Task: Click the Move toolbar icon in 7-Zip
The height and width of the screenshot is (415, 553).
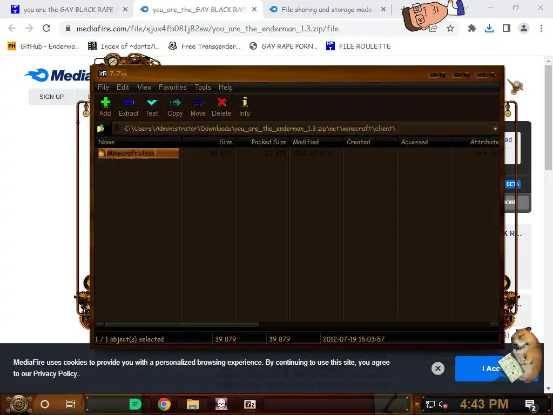Action: click(198, 106)
